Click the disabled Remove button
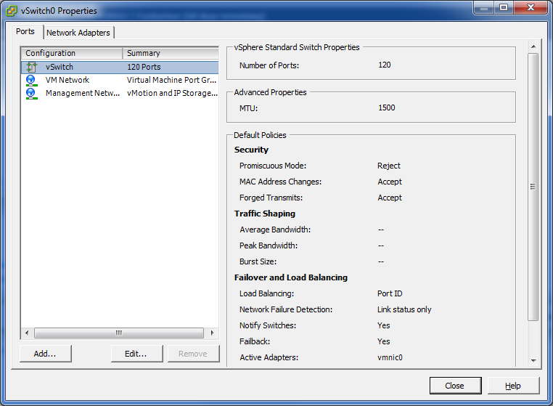Viewport: 553px width, 406px height. tap(193, 354)
